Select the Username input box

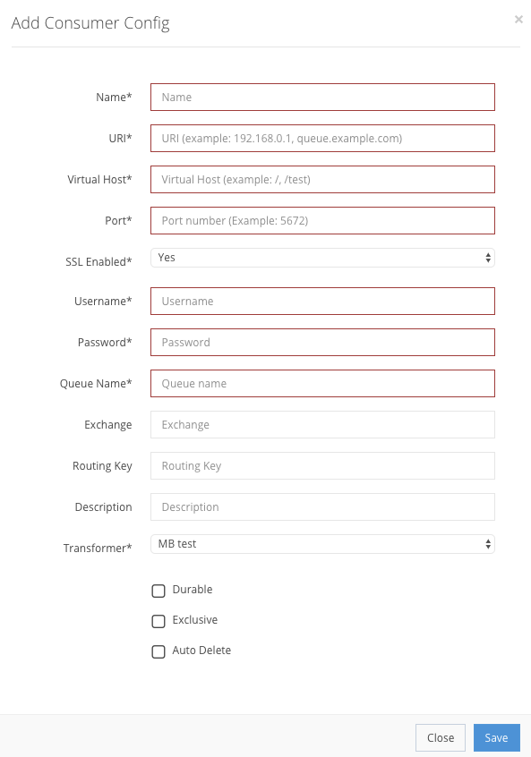point(322,302)
